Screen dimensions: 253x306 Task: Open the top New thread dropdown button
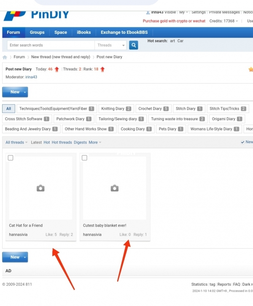(x=15, y=92)
